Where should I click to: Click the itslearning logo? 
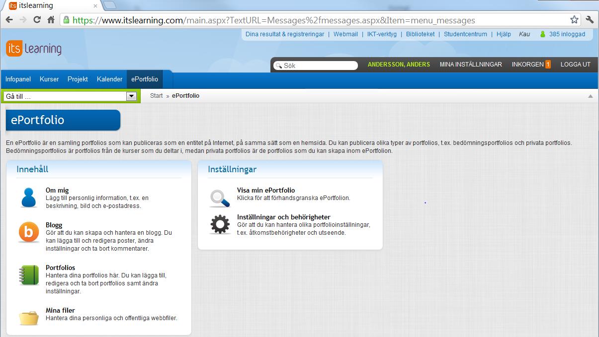click(x=34, y=49)
